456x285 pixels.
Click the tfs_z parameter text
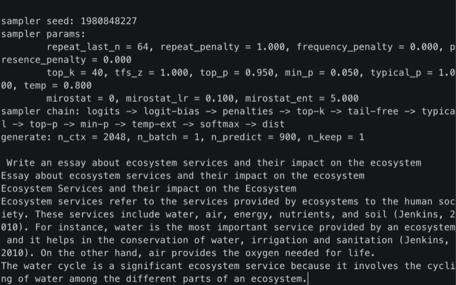(x=128, y=73)
